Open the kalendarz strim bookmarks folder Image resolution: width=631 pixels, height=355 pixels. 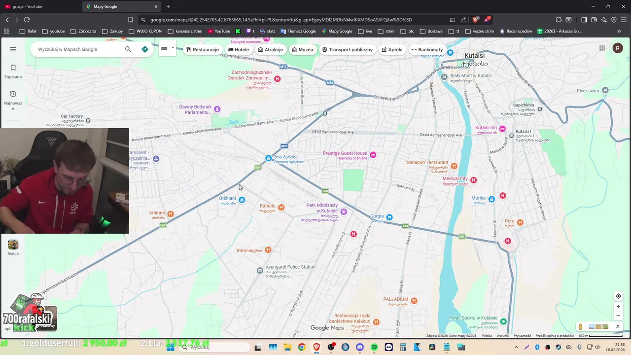pyautogui.click(x=185, y=31)
